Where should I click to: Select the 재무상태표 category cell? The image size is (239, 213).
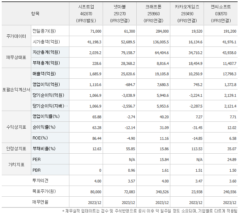pos(16,58)
